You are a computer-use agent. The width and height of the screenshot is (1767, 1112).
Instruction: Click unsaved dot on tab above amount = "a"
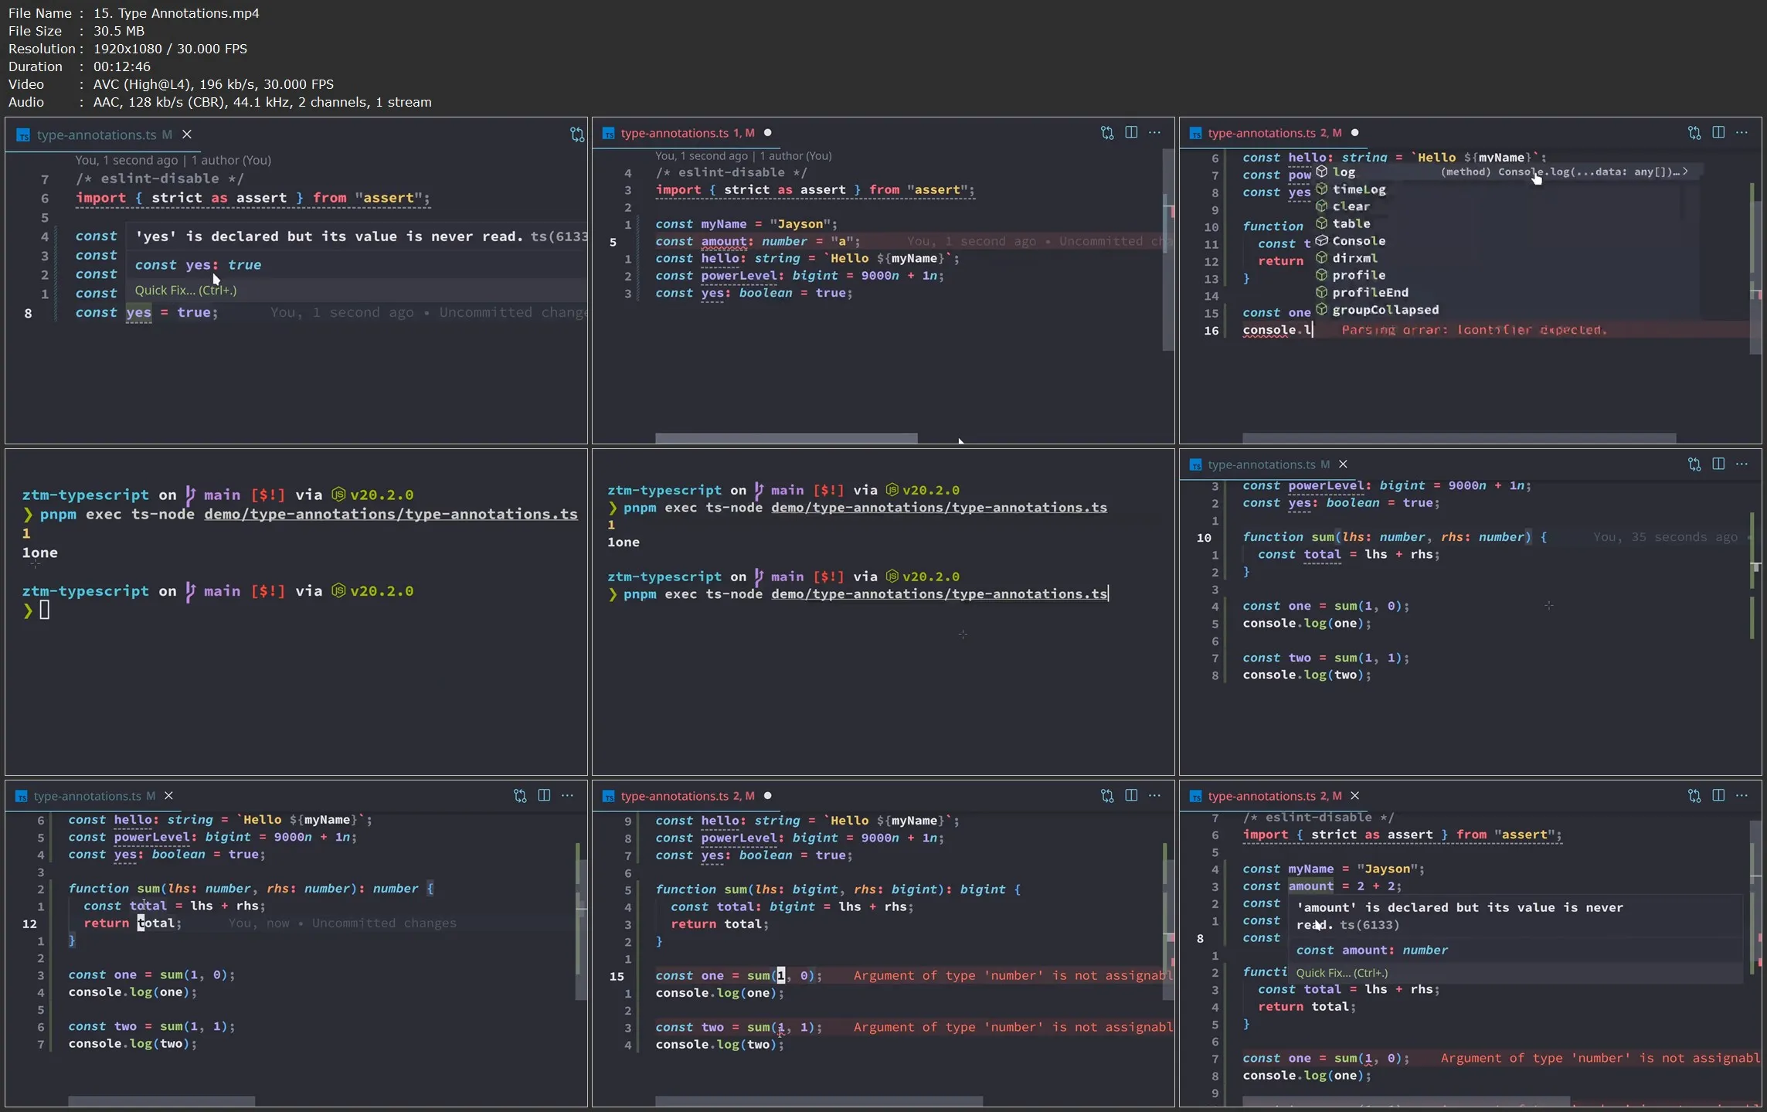(x=767, y=133)
